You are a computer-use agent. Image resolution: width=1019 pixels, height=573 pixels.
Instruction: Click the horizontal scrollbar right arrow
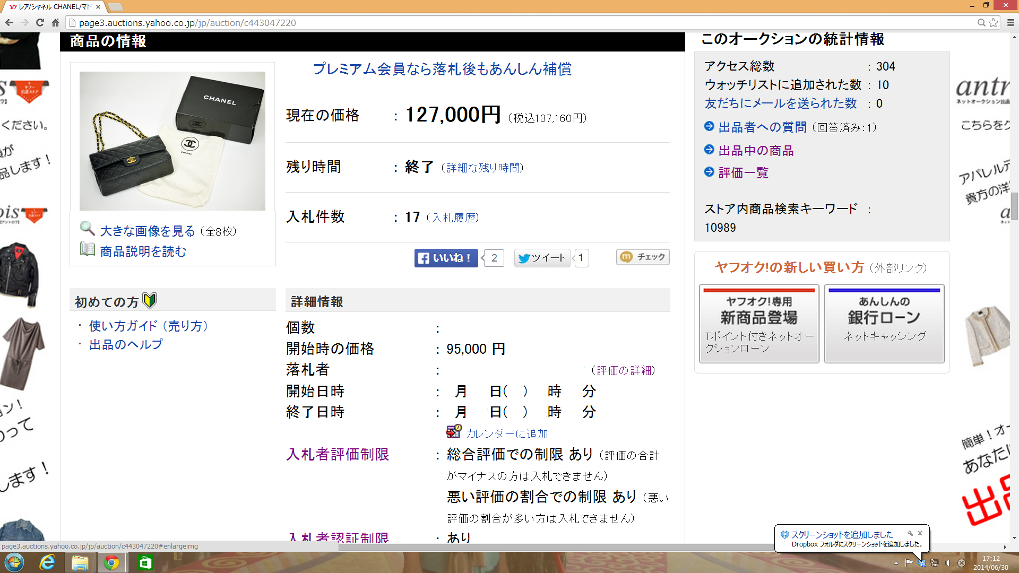pyautogui.click(x=1005, y=546)
